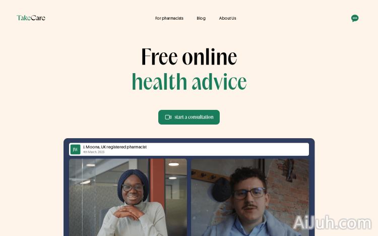Click the Free online headline text
The height and width of the screenshot is (236, 378).
point(189,56)
